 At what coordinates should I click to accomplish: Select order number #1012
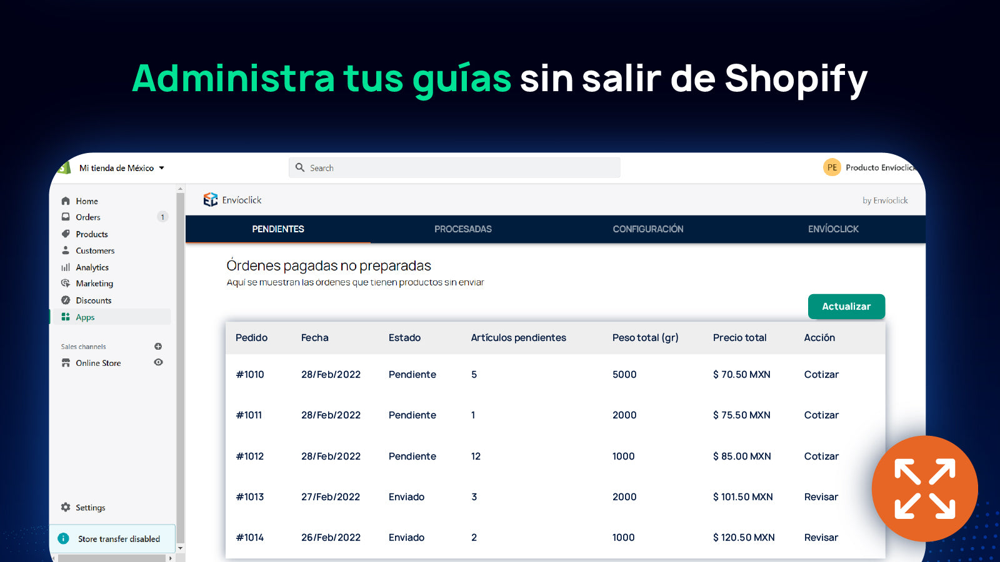(250, 456)
